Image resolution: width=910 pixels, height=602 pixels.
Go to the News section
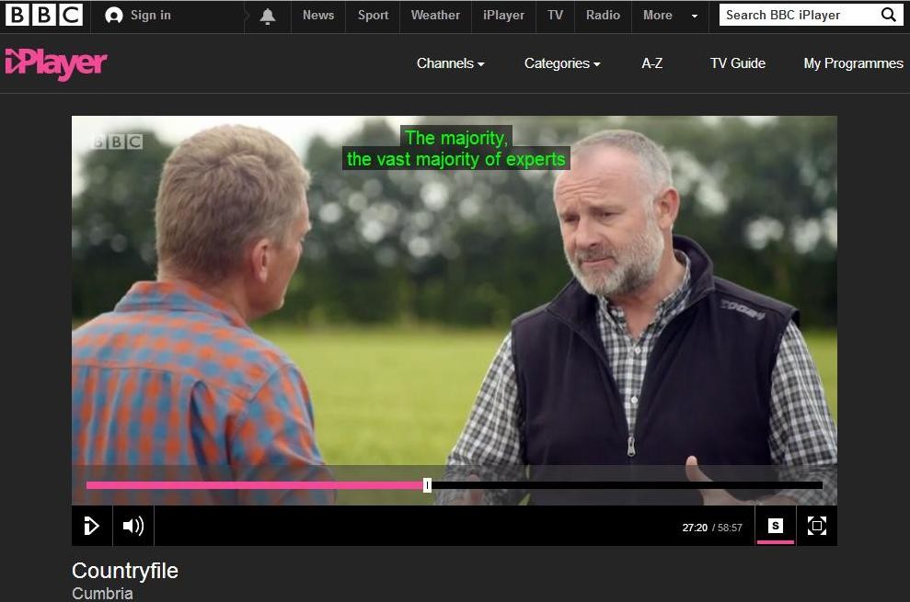318,16
